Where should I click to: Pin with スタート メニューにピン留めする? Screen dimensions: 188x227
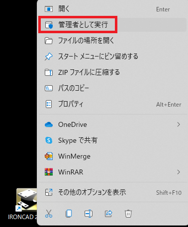tap(113, 57)
